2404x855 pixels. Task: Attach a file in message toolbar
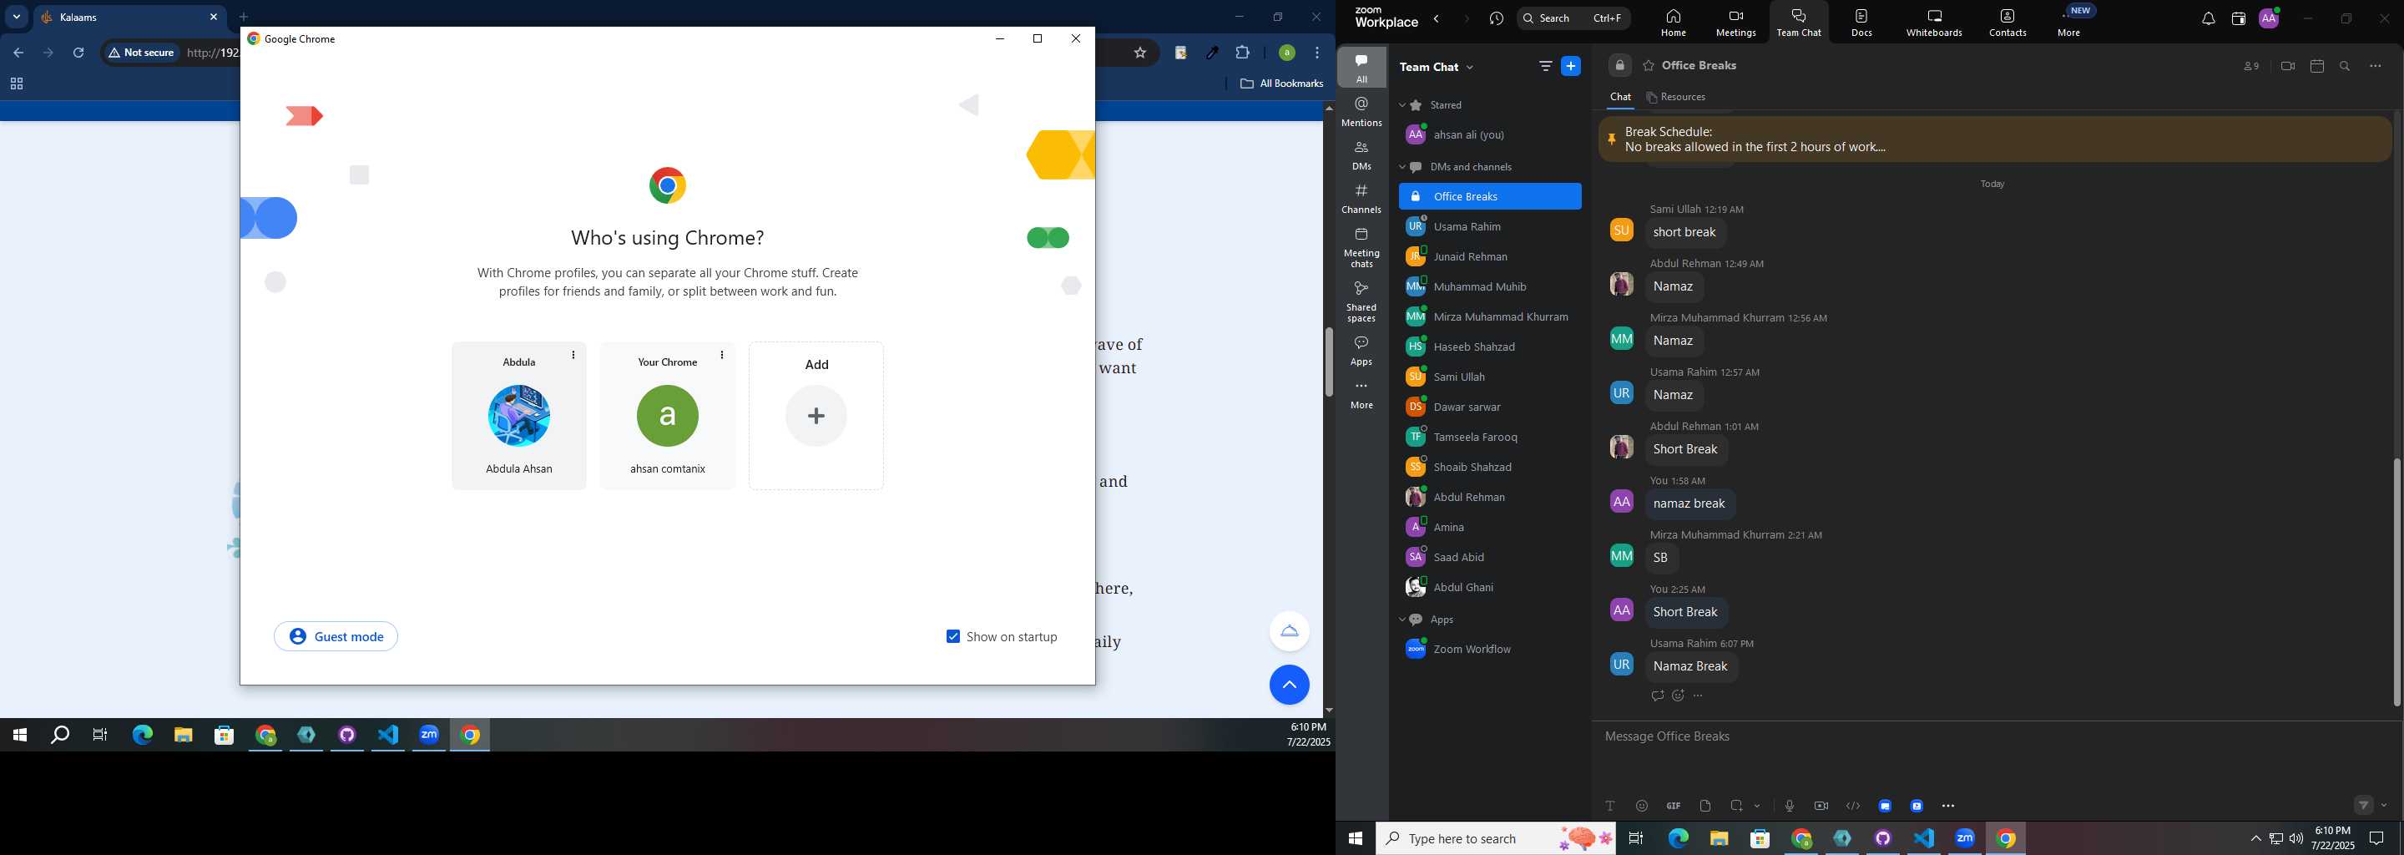pos(1705,806)
